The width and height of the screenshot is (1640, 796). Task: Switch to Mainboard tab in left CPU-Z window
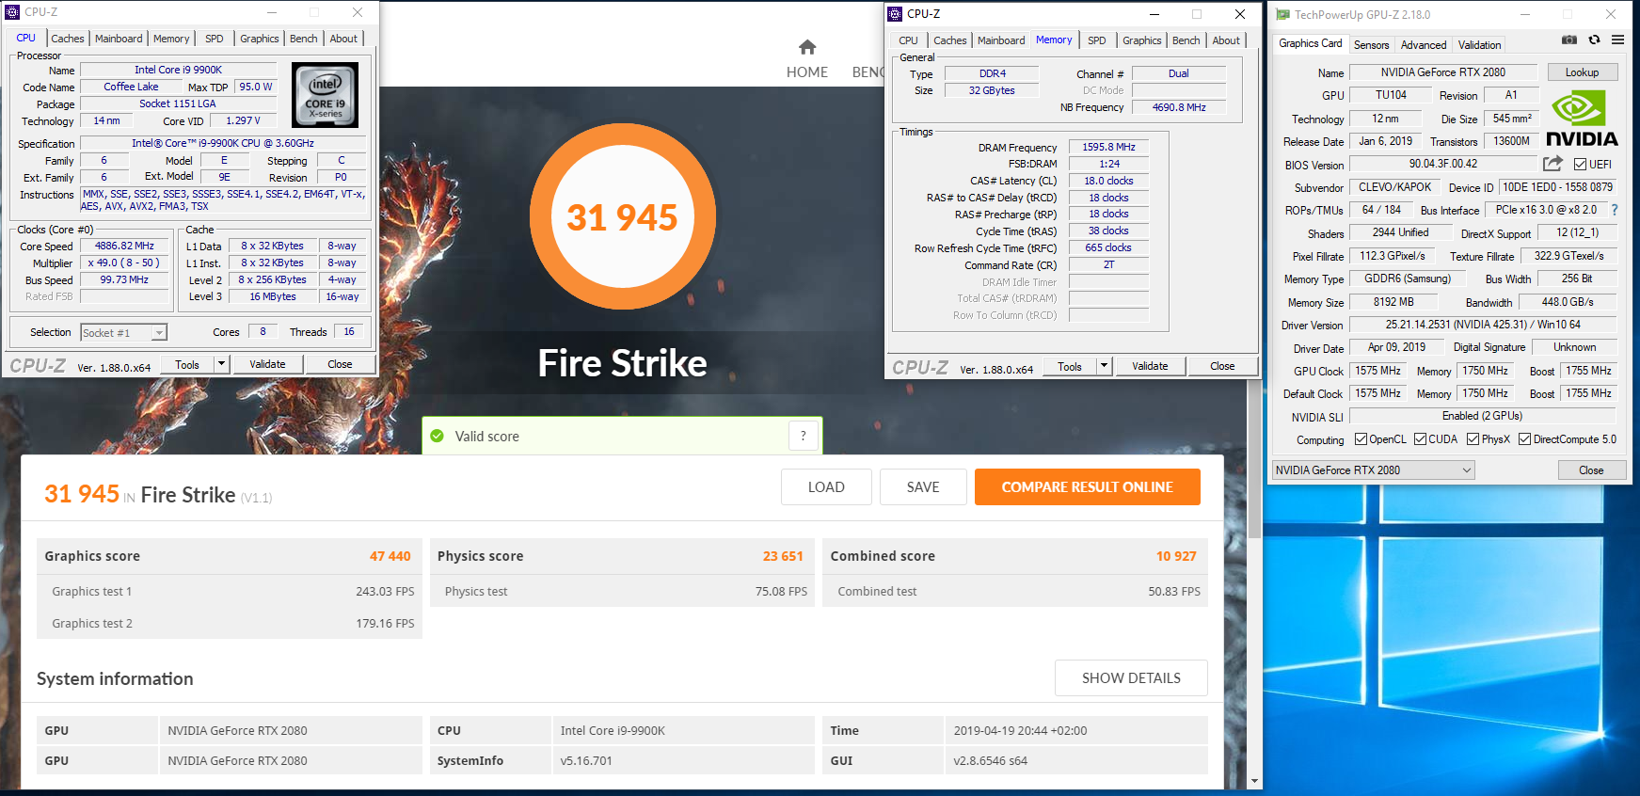point(119,39)
